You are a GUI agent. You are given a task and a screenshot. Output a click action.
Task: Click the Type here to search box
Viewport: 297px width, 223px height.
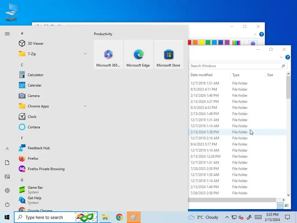pos(56,217)
